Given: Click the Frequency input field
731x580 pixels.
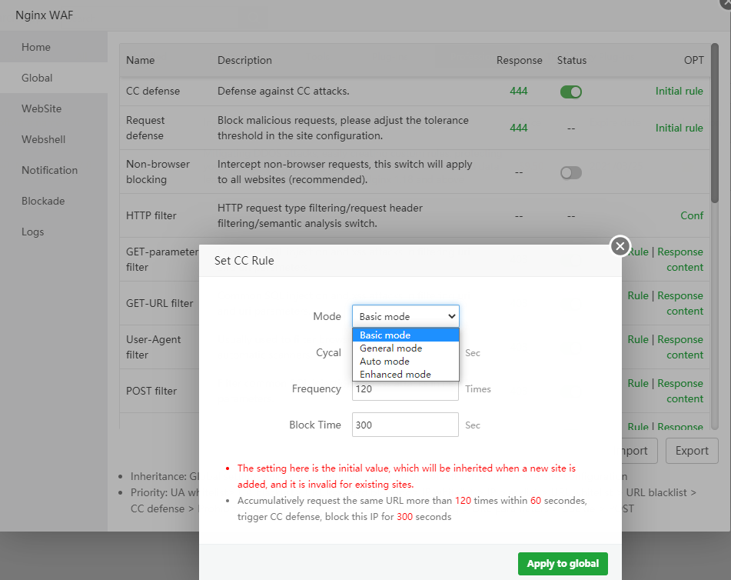Looking at the screenshot, I should (x=405, y=390).
